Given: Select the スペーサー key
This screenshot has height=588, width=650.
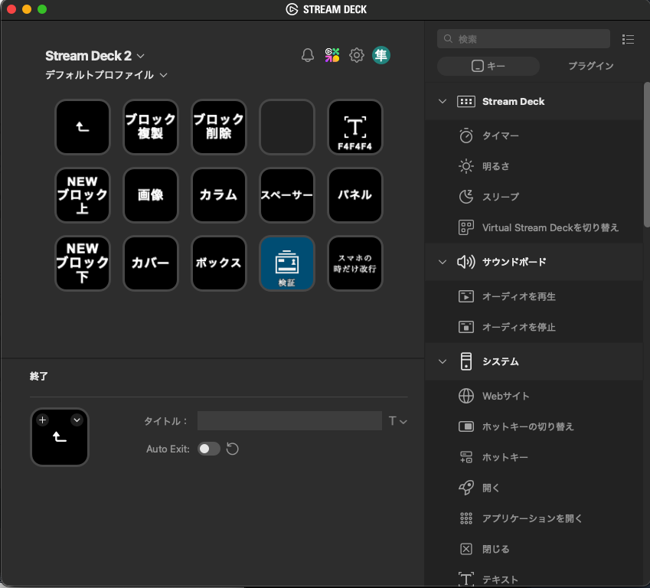Looking at the screenshot, I should point(287,195).
